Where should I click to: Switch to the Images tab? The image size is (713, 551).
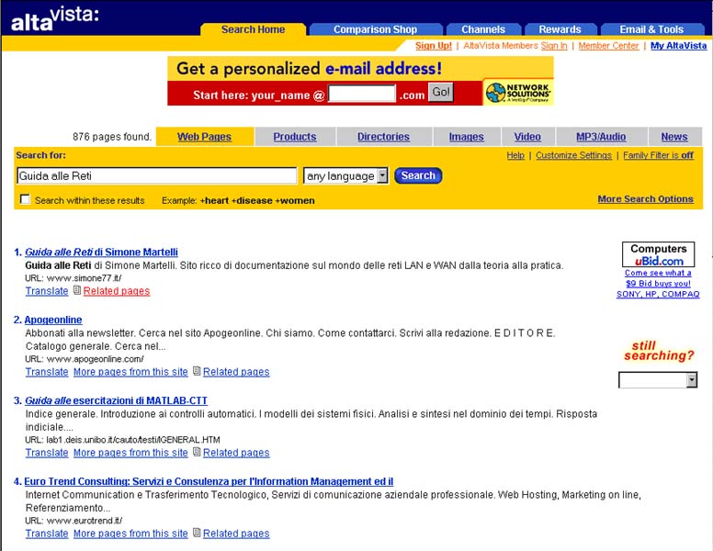[466, 137]
